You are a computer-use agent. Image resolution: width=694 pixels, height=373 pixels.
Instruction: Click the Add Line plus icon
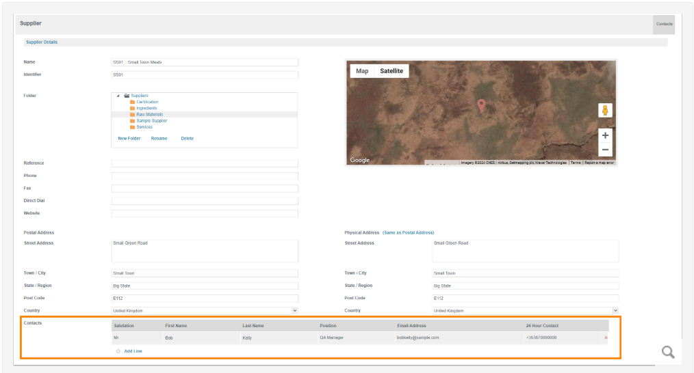118,351
